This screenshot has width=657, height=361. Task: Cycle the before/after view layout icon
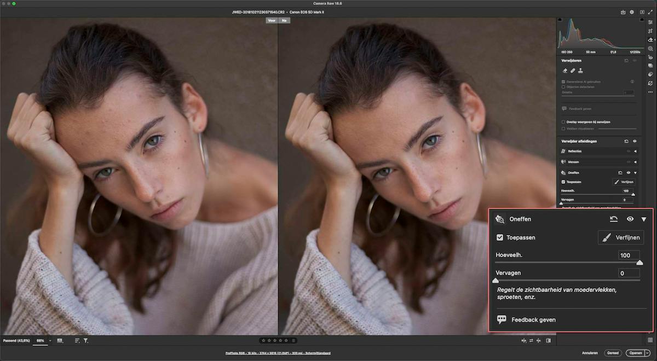point(524,340)
